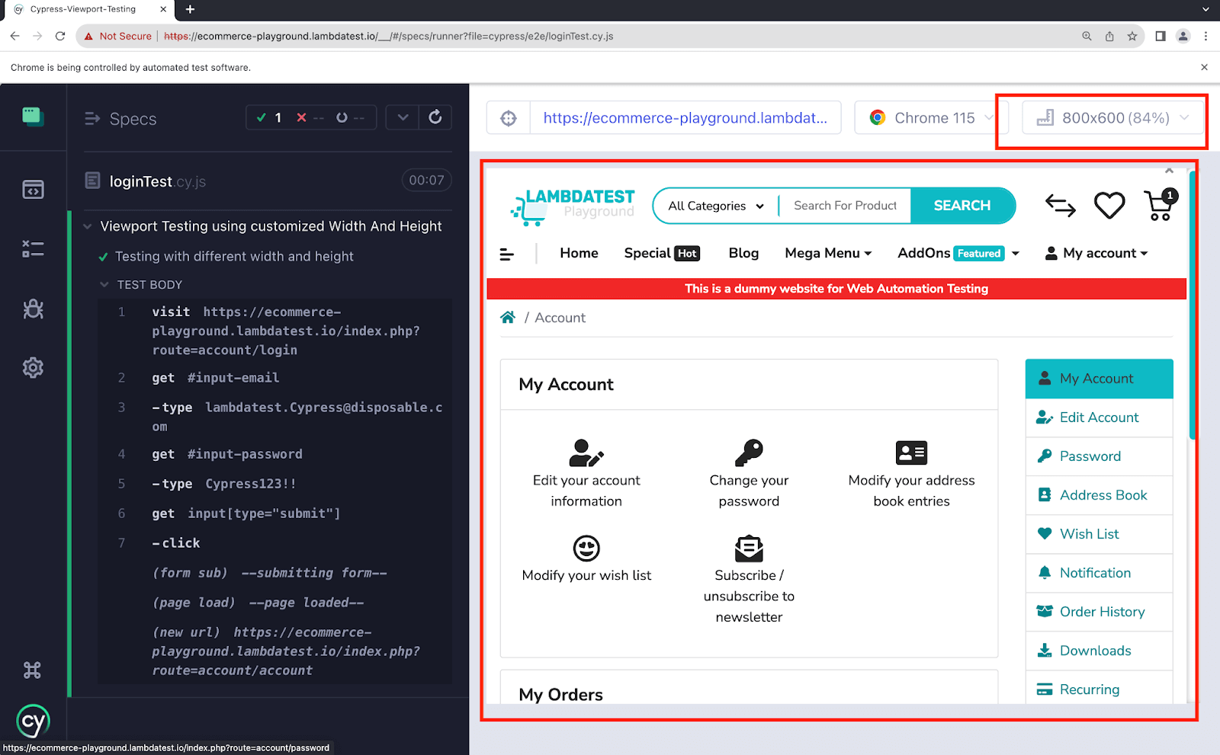Screen dimensions: 1220x755
Task: Open the Runs list icon in sidebar
Action: pyautogui.click(x=33, y=249)
